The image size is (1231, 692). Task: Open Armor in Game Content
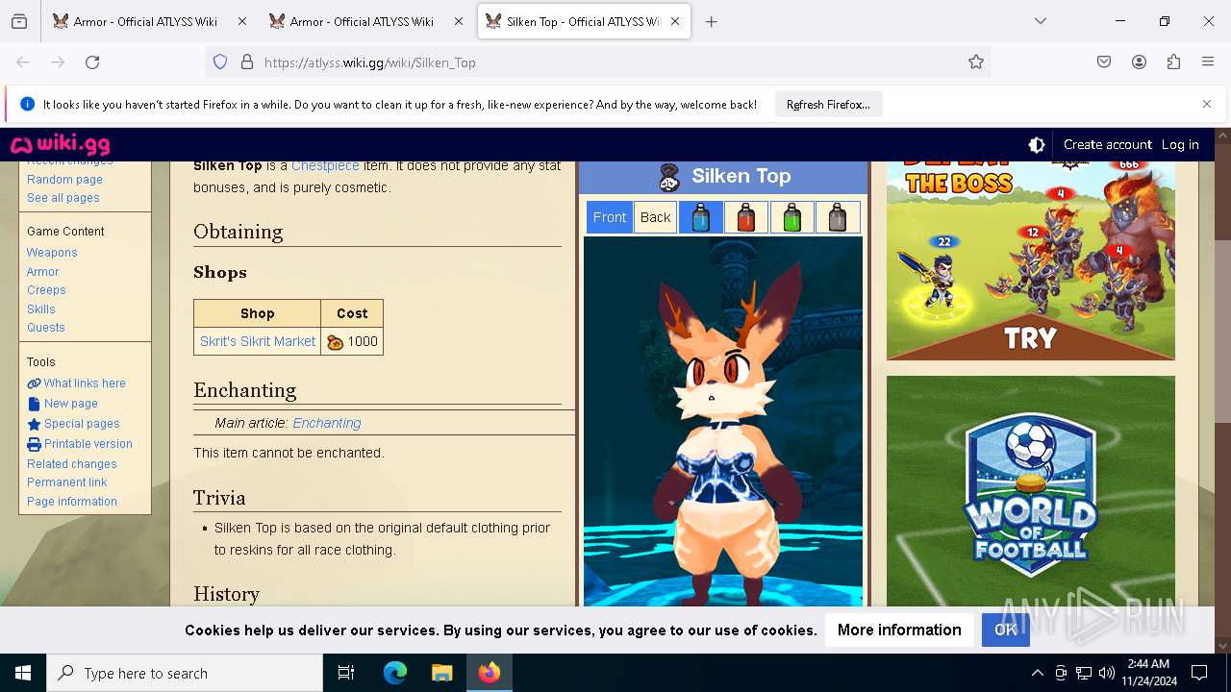click(x=43, y=272)
